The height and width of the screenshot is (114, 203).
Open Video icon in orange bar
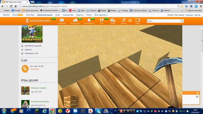coord(138,20)
